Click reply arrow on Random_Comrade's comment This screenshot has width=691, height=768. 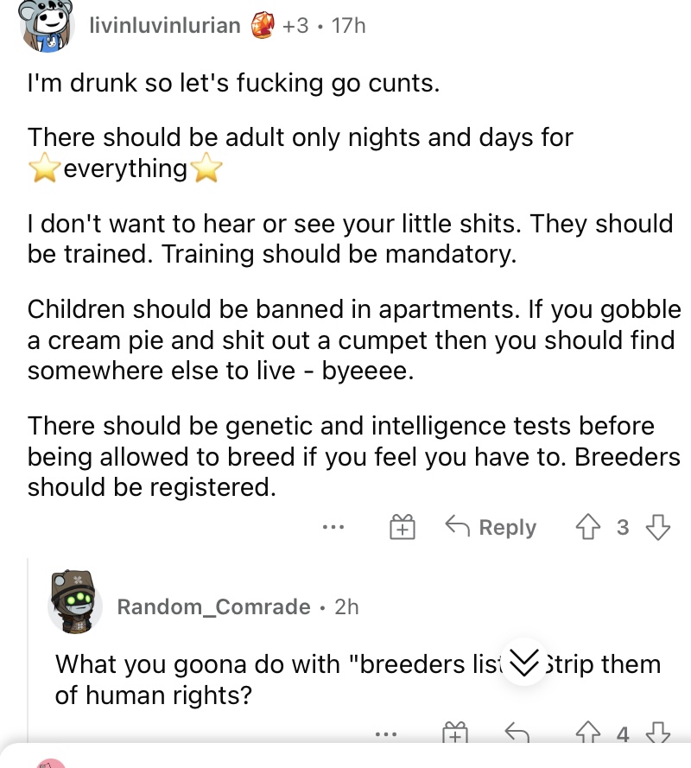pyautogui.click(x=517, y=733)
